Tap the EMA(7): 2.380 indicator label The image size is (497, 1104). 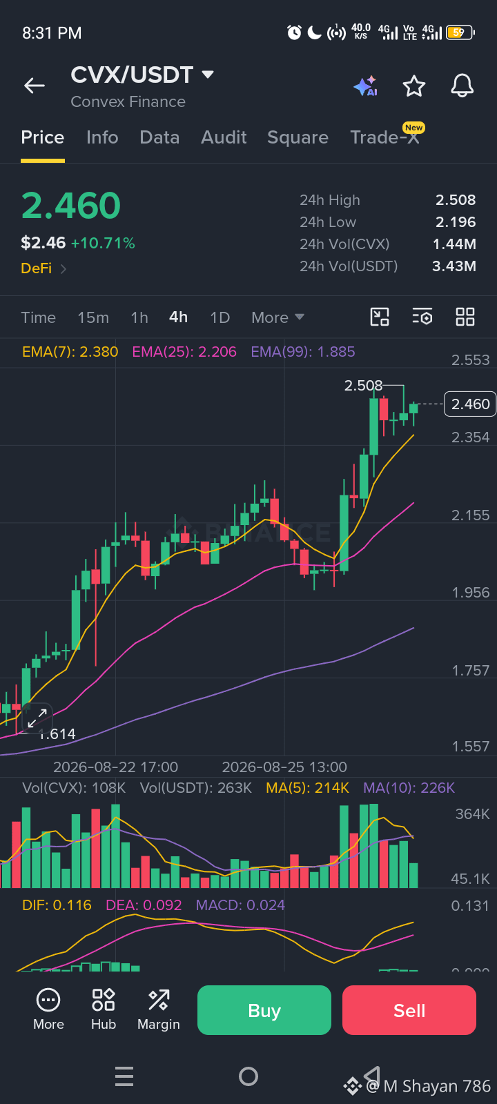click(x=70, y=352)
